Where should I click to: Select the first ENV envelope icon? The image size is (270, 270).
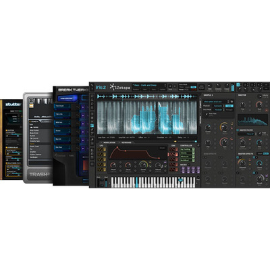click(173, 150)
